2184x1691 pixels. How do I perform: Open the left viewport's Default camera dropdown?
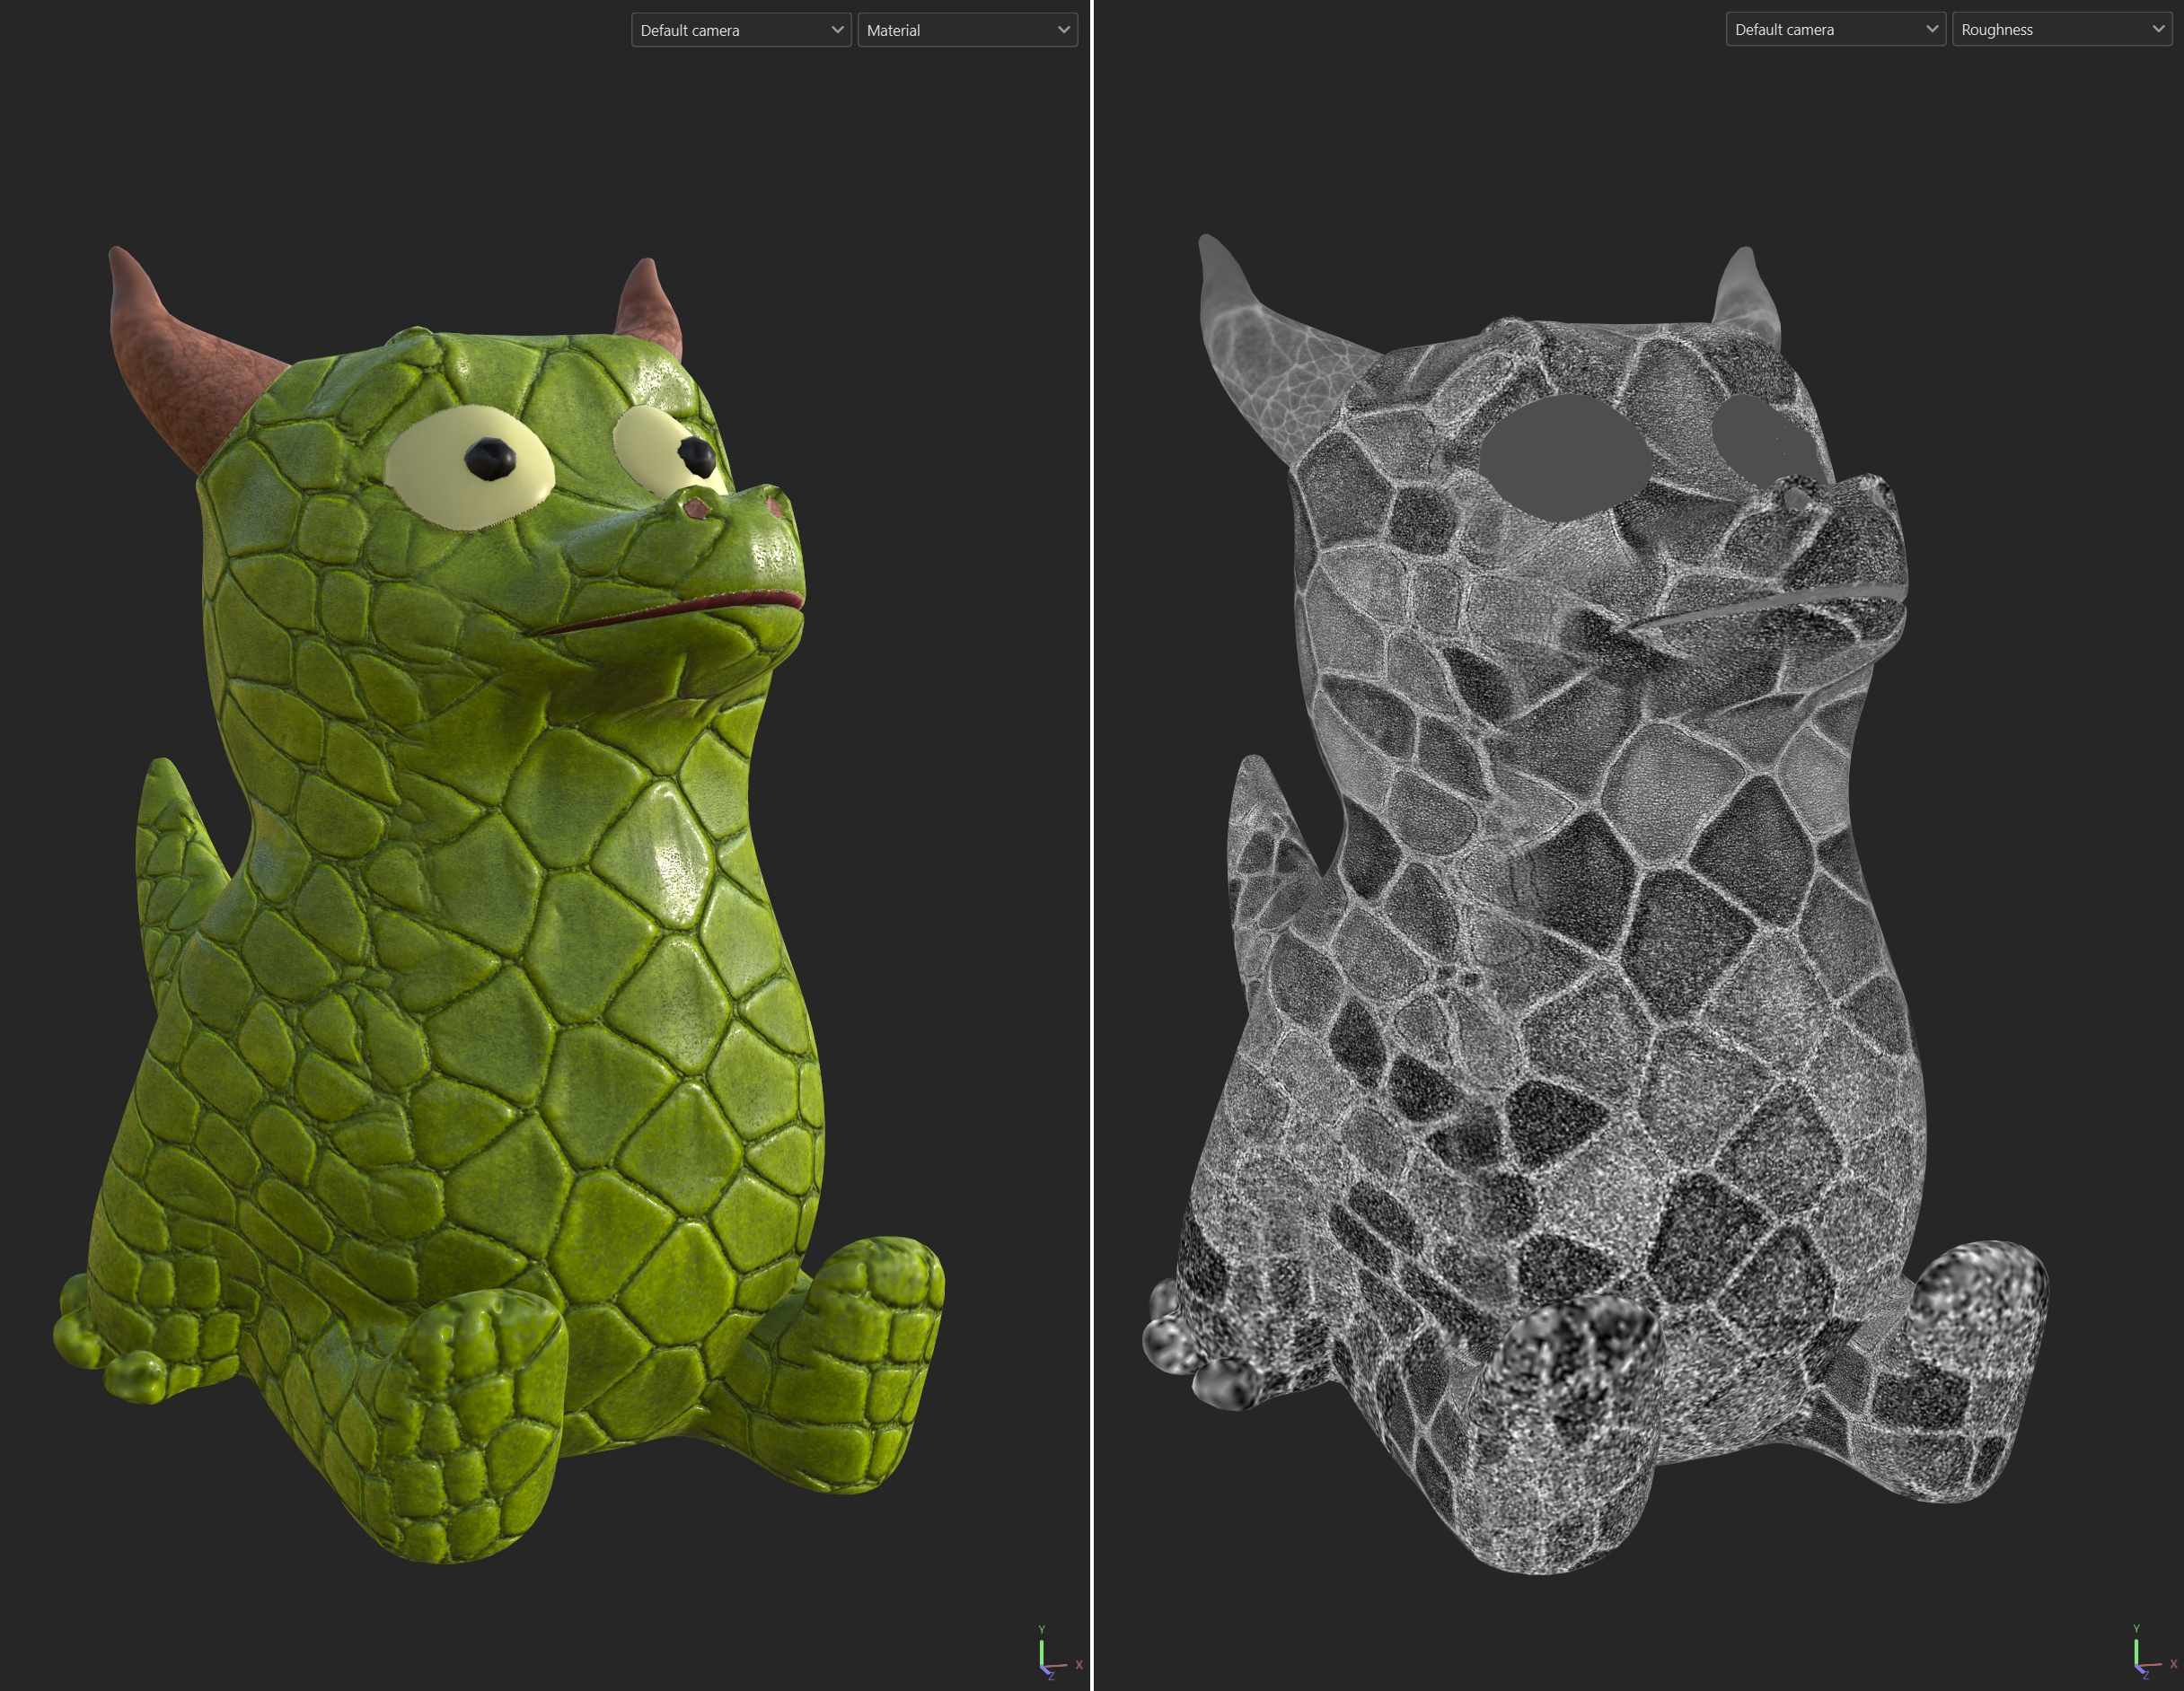pos(741,30)
